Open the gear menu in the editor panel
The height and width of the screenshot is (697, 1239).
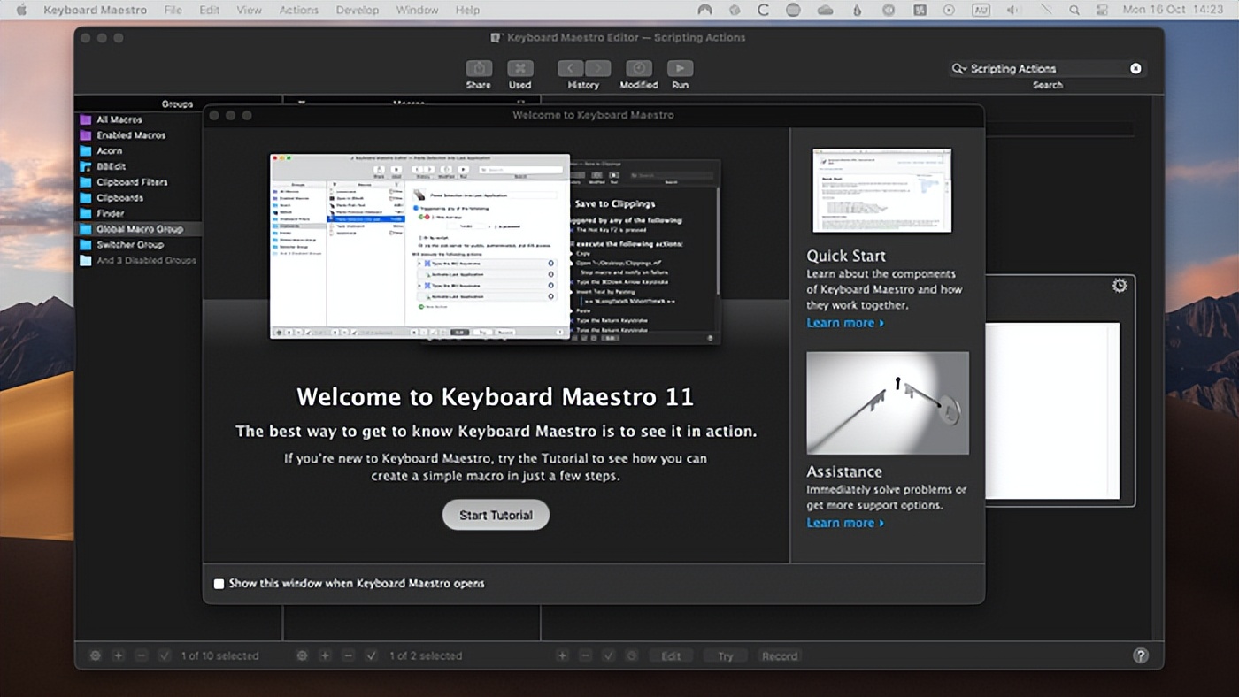click(x=1120, y=286)
